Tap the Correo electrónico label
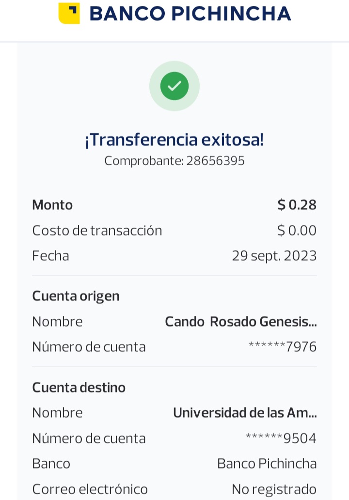The image size is (349, 500). pyautogui.click(x=90, y=489)
